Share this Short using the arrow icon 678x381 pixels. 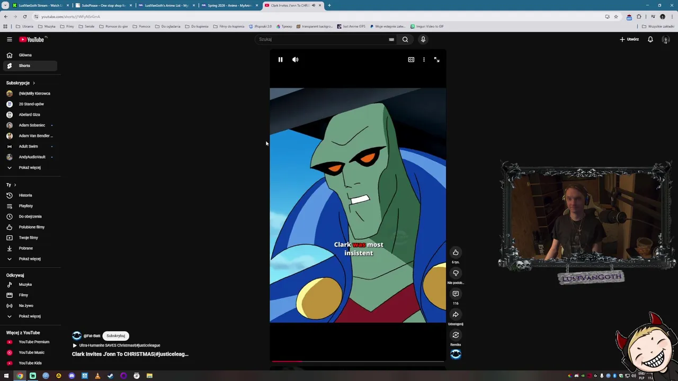pyautogui.click(x=456, y=314)
